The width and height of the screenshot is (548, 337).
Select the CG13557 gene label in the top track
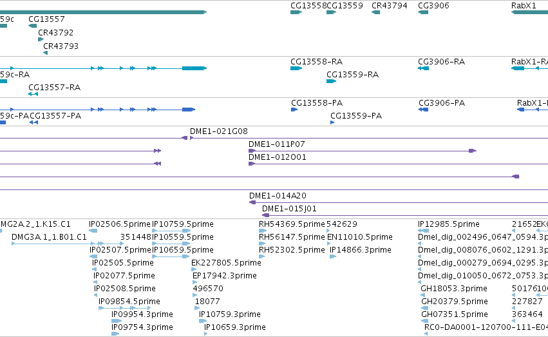pos(46,19)
